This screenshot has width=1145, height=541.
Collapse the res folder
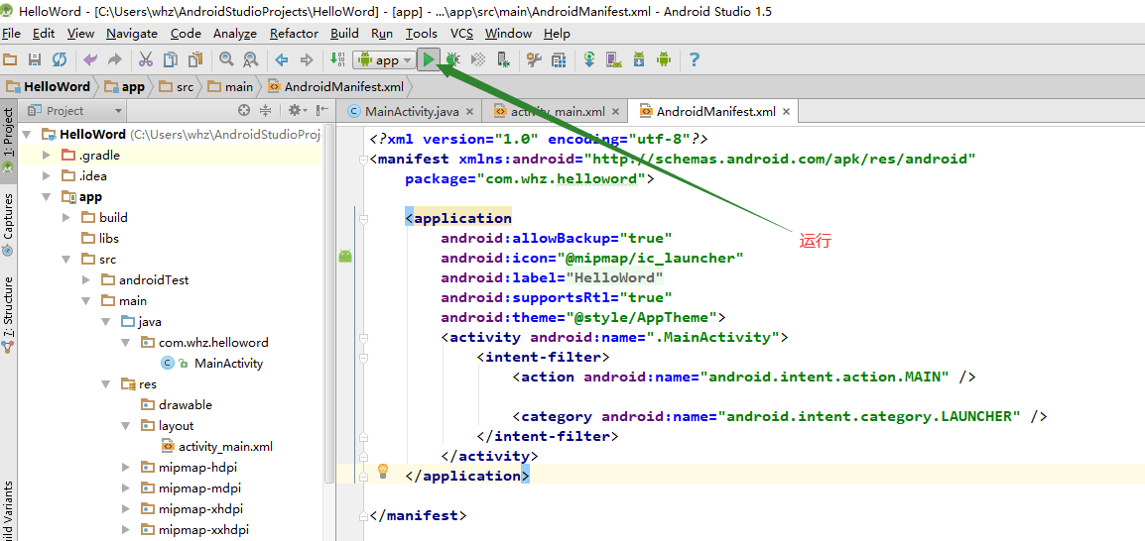click(106, 384)
